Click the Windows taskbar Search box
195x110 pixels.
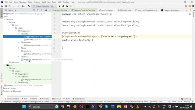43,107
